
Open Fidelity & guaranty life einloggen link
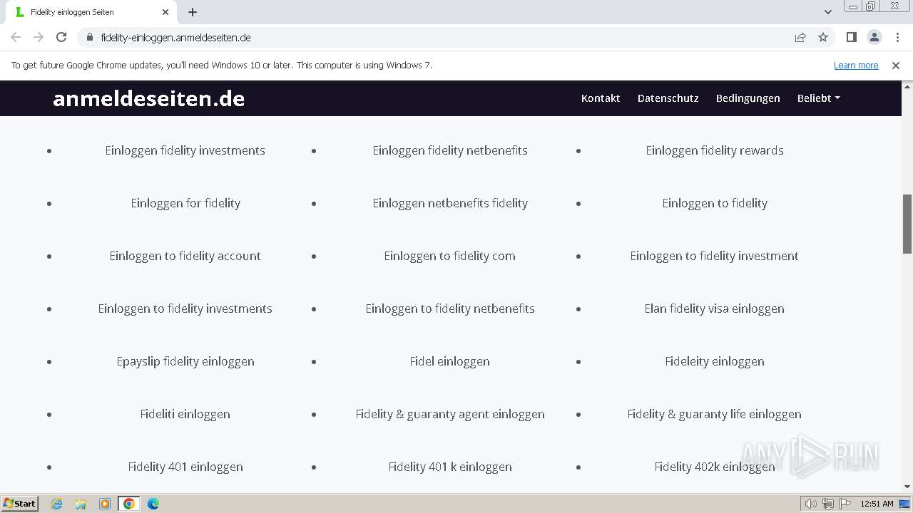tap(715, 414)
